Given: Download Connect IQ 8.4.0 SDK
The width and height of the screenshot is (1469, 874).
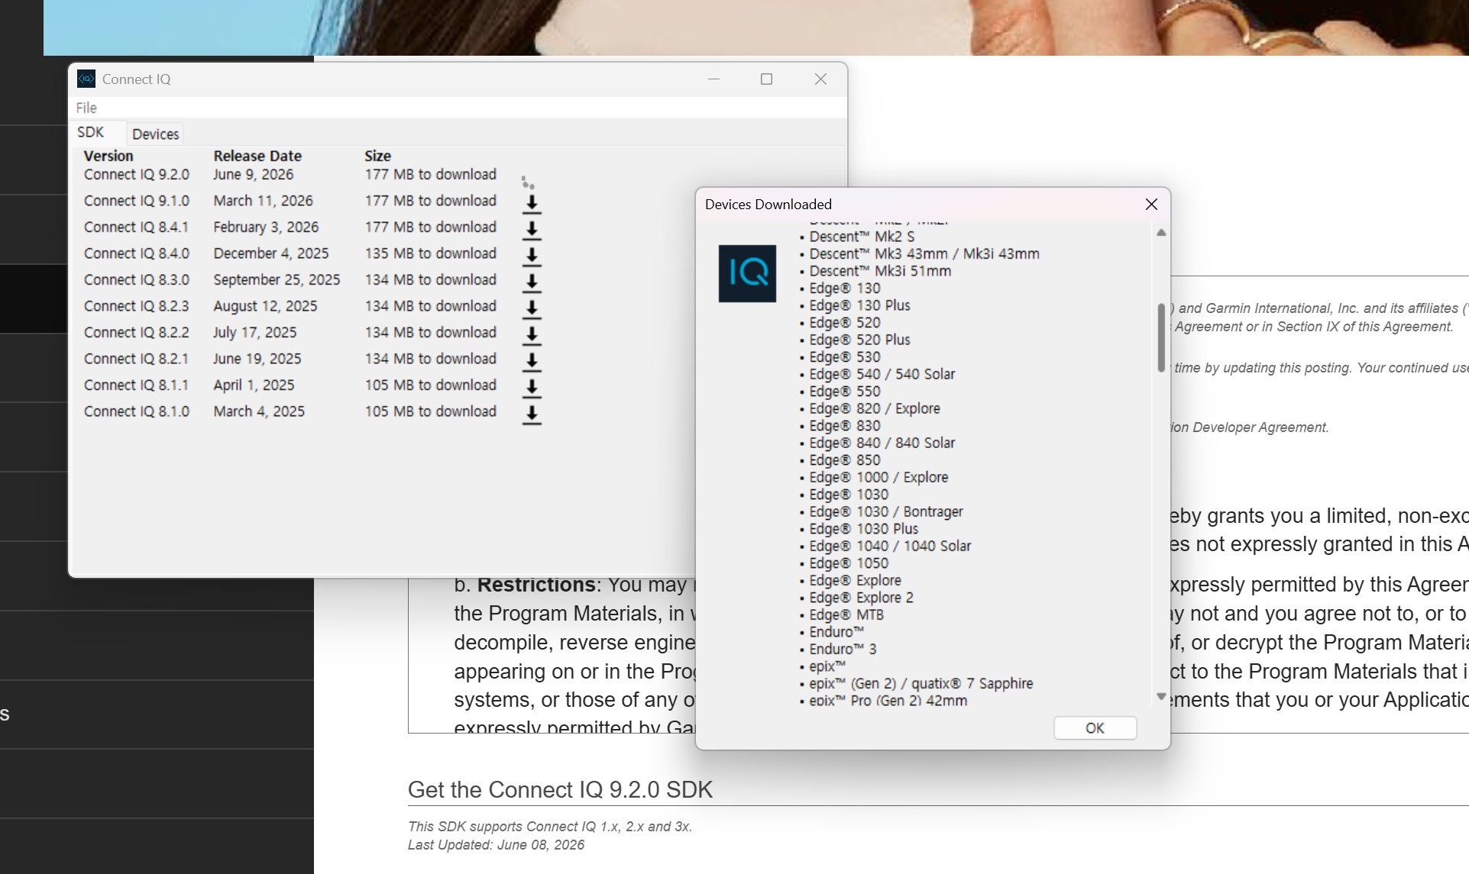Looking at the screenshot, I should pyautogui.click(x=532, y=256).
